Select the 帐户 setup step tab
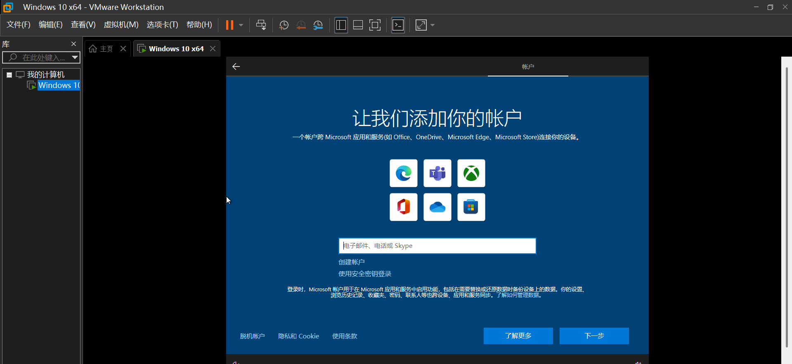792x364 pixels. [528, 67]
